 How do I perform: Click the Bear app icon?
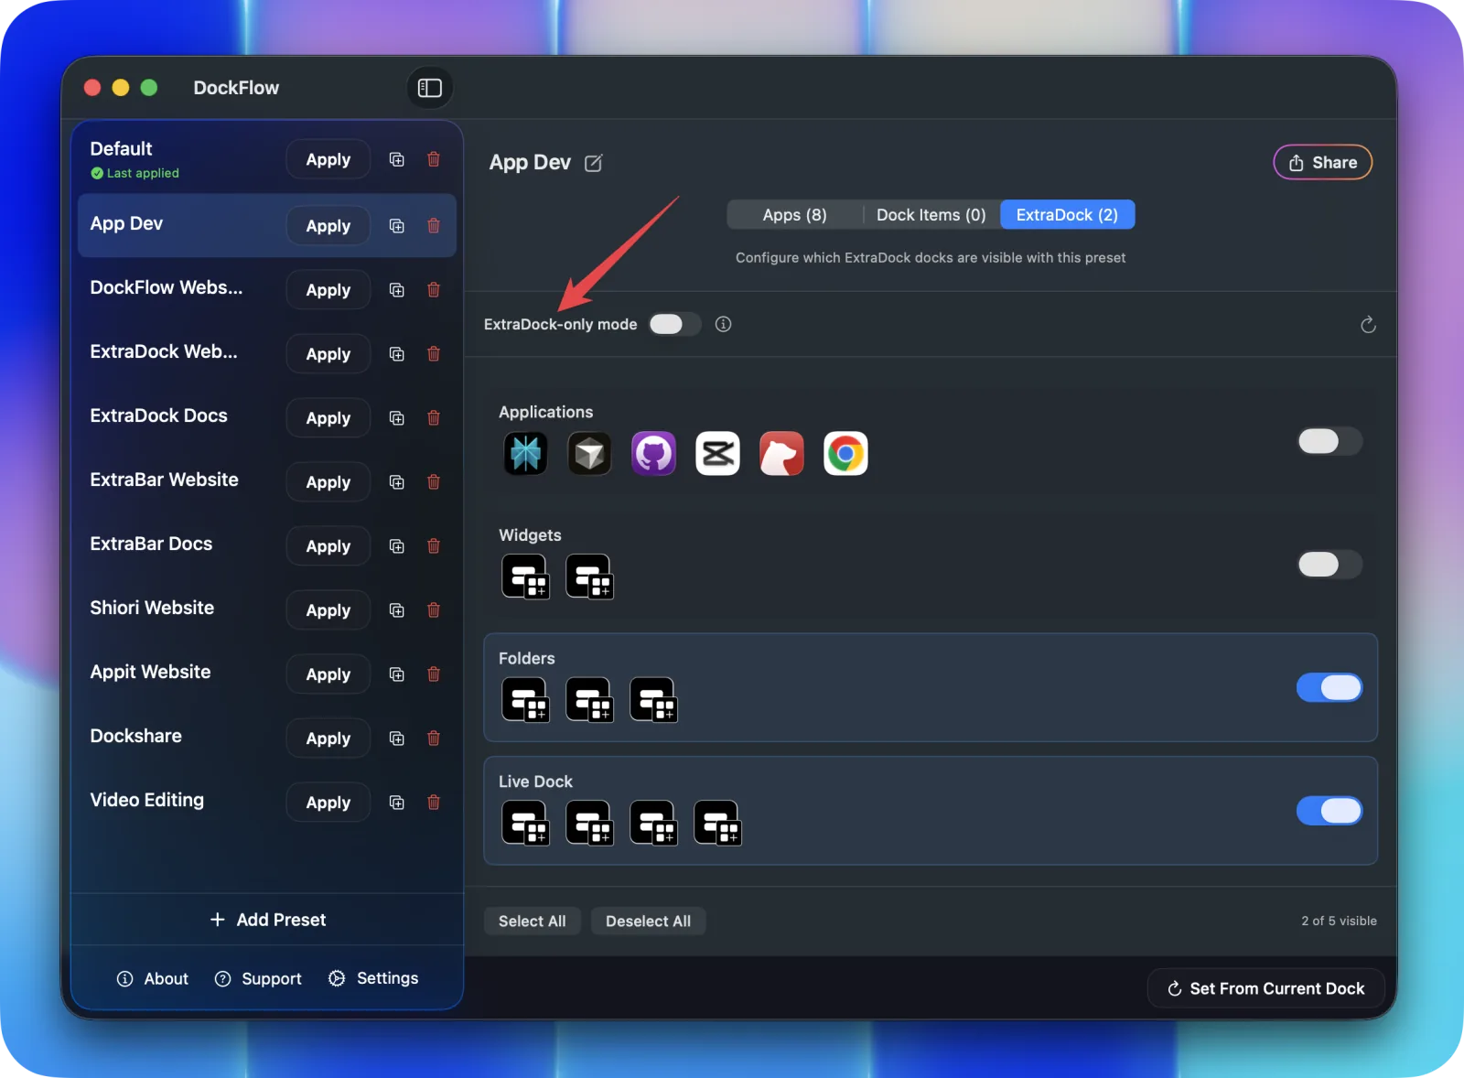(x=781, y=453)
